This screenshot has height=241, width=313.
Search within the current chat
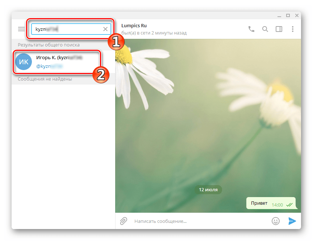pyautogui.click(x=265, y=29)
